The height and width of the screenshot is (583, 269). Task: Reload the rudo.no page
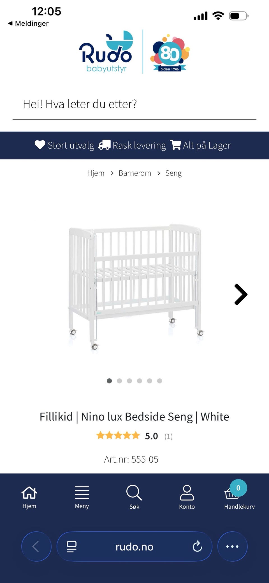tap(197, 547)
